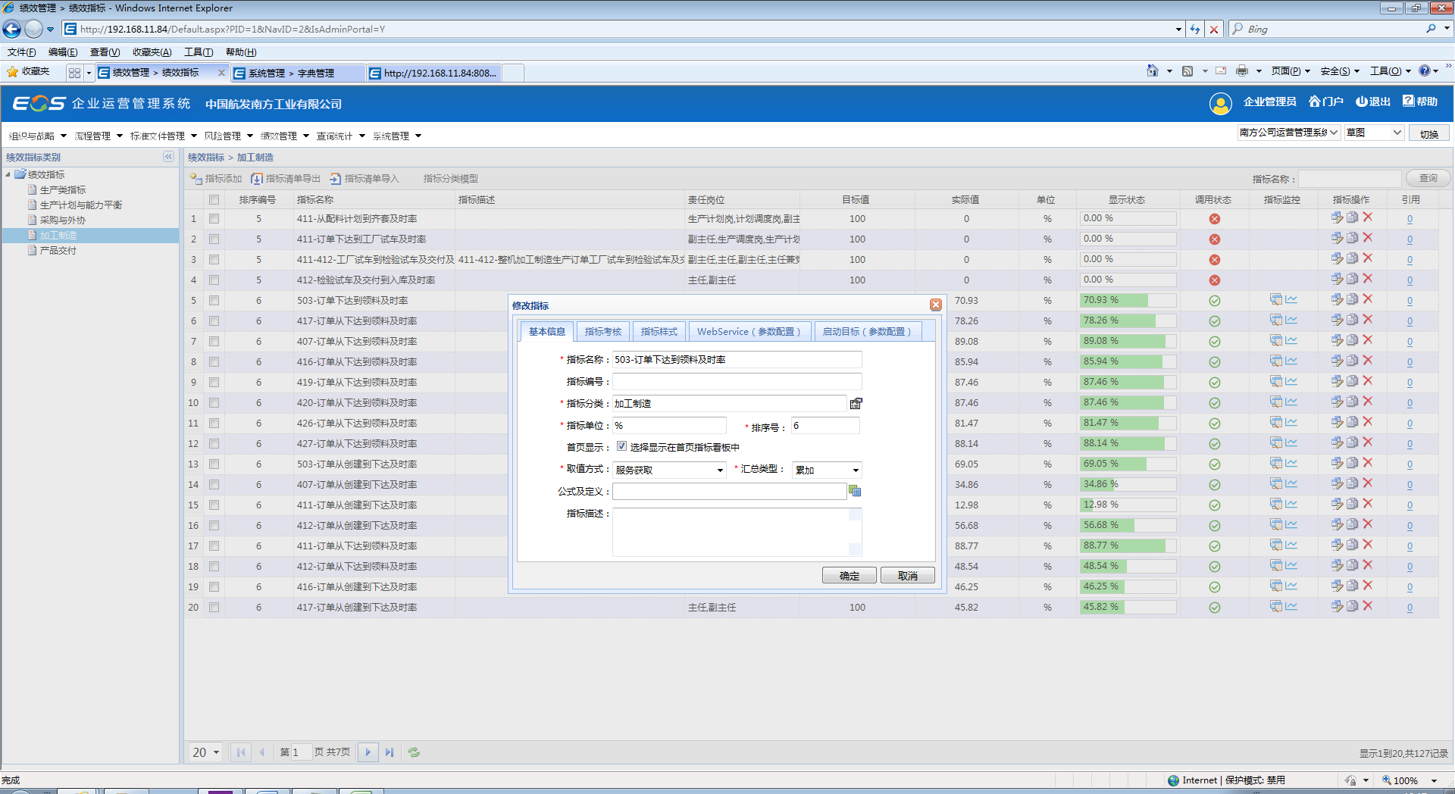The height and width of the screenshot is (794, 1455).
Task: Click the IE 收藏夹 favorites star
Action: (13, 72)
